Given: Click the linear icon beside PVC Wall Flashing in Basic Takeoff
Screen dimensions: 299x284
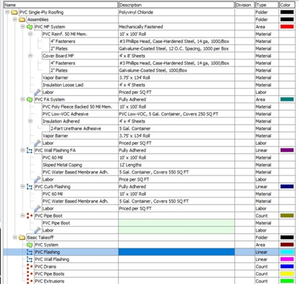Looking at the screenshot, I should (x=29, y=260).
